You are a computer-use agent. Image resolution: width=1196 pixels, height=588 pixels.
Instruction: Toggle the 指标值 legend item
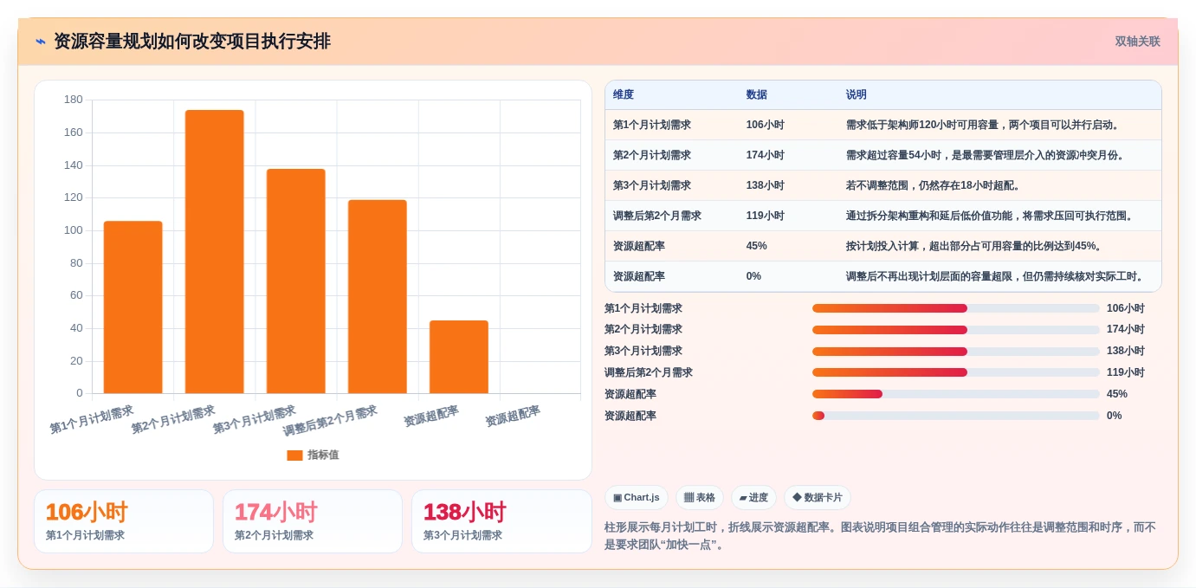(313, 455)
